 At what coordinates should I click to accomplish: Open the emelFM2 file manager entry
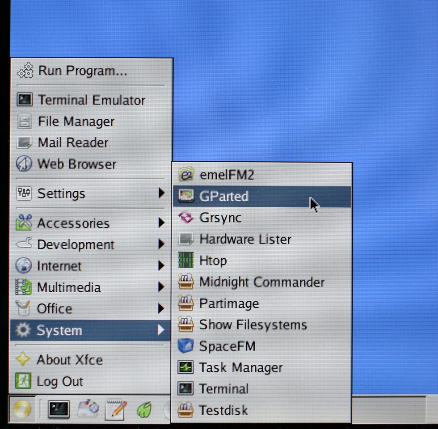pyautogui.click(x=226, y=175)
